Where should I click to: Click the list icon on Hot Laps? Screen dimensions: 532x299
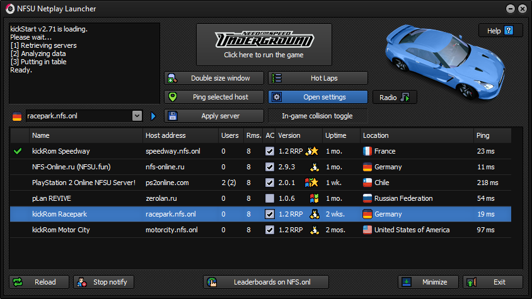277,78
